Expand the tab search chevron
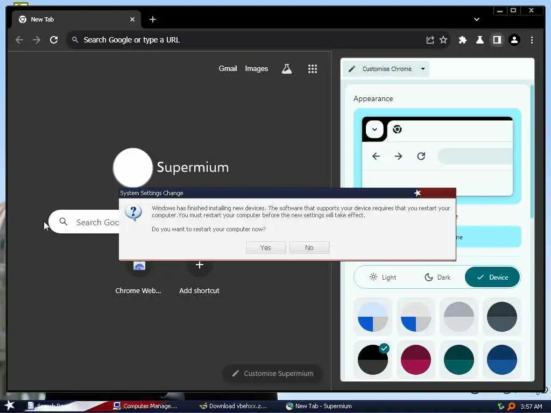The width and height of the screenshot is (551, 413). [477, 19]
